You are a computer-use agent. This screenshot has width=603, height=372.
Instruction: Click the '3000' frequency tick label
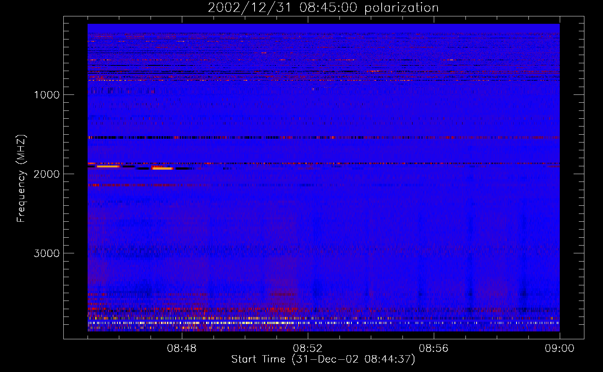point(47,253)
